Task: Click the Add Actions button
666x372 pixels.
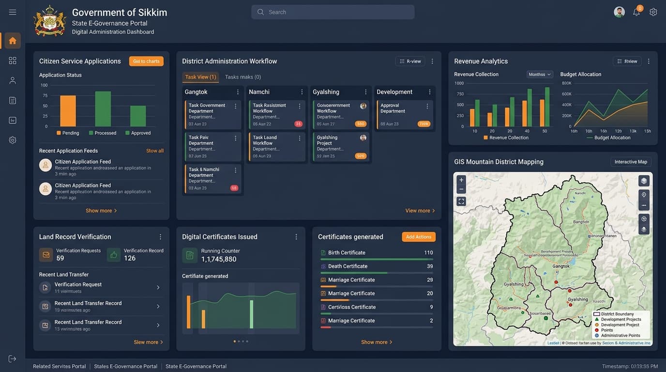Action: pos(419,237)
